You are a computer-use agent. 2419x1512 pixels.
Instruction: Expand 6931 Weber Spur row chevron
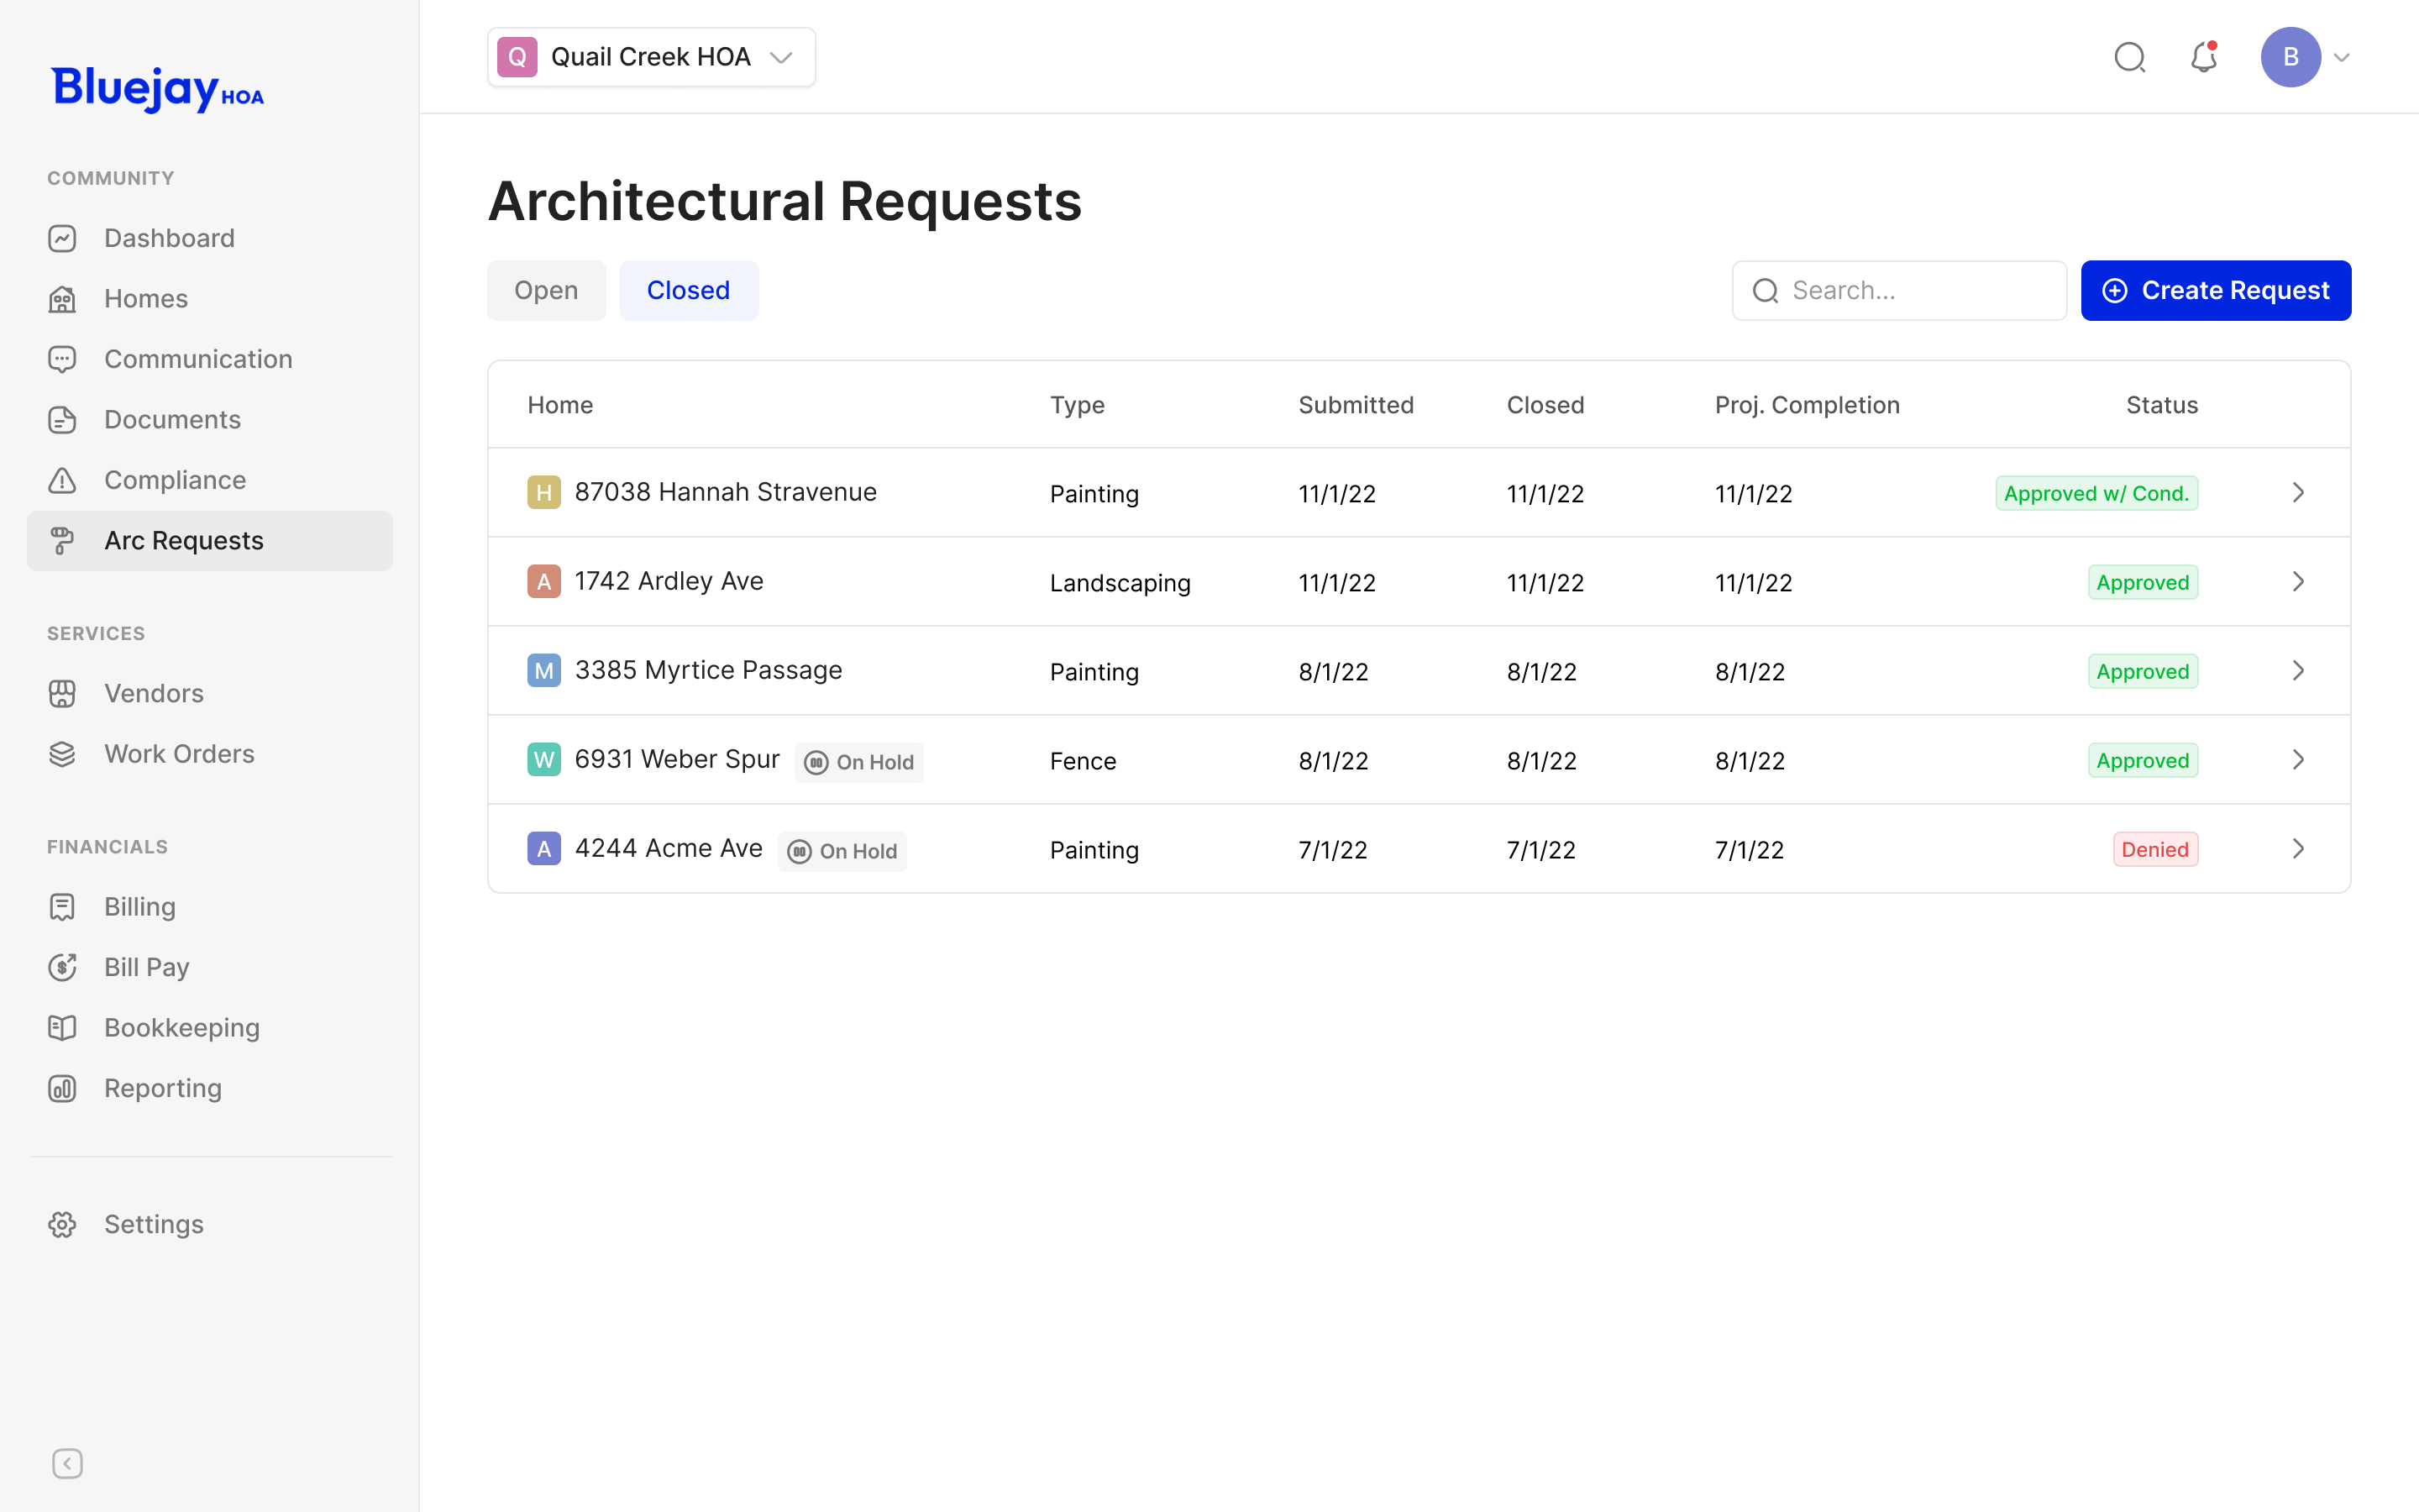tap(2298, 759)
